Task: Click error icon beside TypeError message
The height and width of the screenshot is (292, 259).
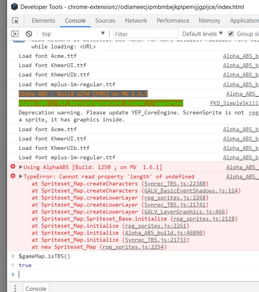Action: 13,176
